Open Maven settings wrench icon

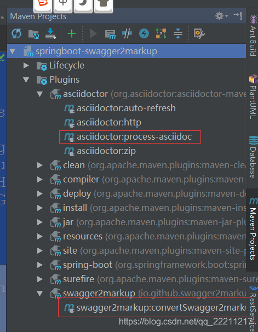click(x=199, y=33)
